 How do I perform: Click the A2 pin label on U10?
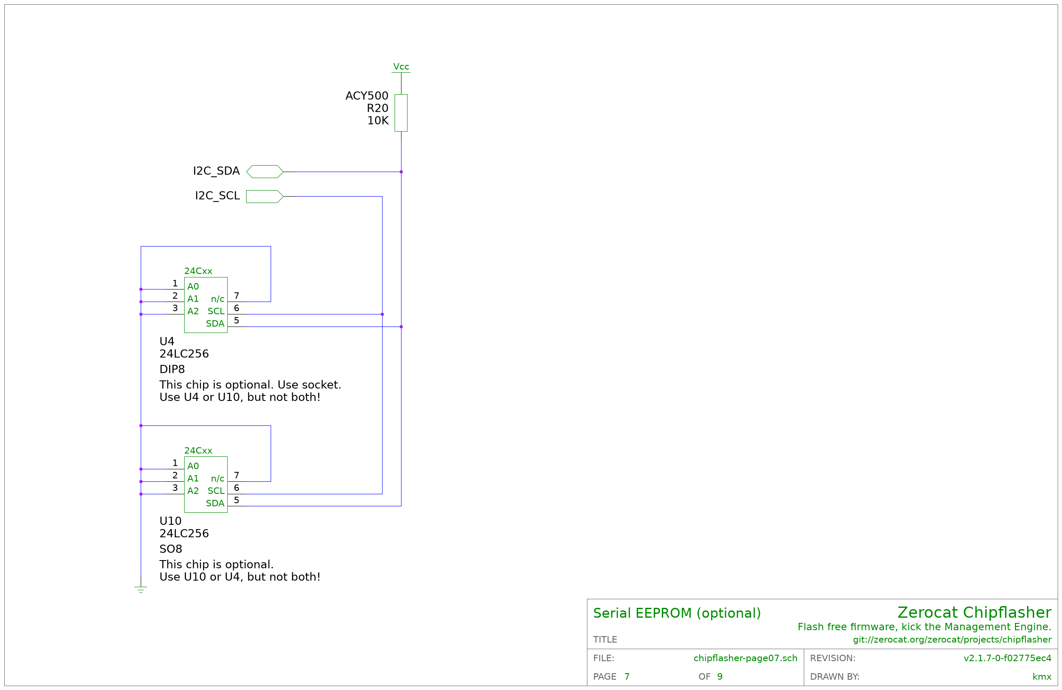click(193, 491)
